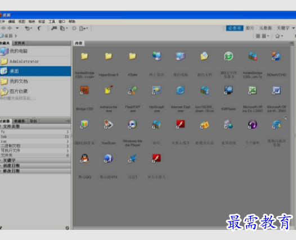Screen dimensions: 296x240
Task: Click the browse quickly thumbnail icon
Action: (258, 36)
